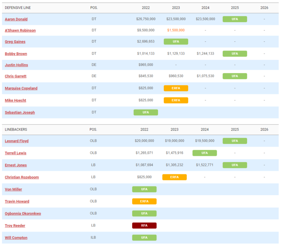
Task: Select the Christian Rozeboom link
Action: [x=22, y=177]
